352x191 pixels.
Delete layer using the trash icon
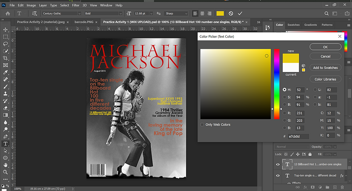(x=343, y=187)
